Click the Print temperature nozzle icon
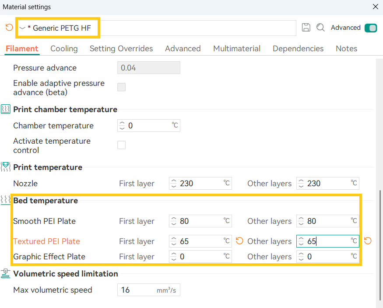Image resolution: width=383 pixels, height=308 pixels. 6,167
